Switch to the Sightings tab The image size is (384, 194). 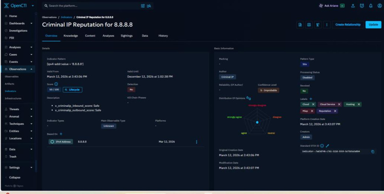coord(127,36)
